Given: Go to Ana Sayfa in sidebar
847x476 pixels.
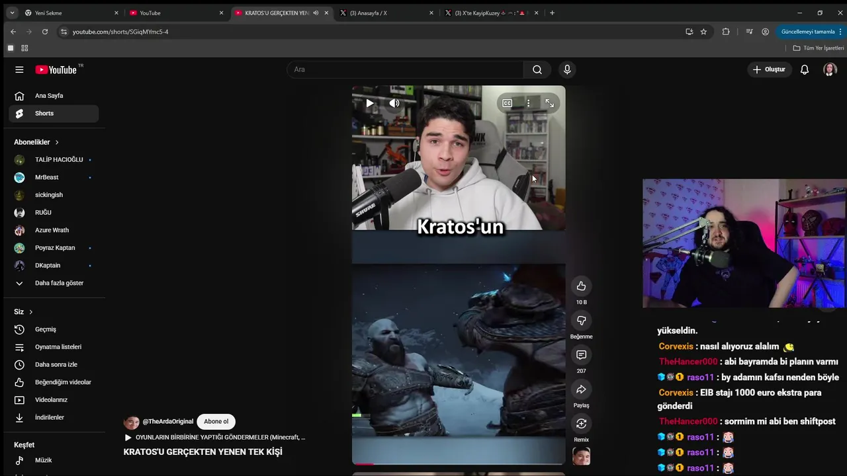Looking at the screenshot, I should [x=54, y=96].
